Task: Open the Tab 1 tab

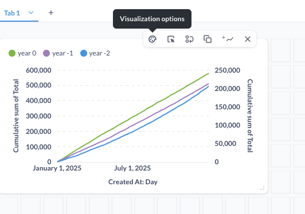Action: click(x=12, y=13)
